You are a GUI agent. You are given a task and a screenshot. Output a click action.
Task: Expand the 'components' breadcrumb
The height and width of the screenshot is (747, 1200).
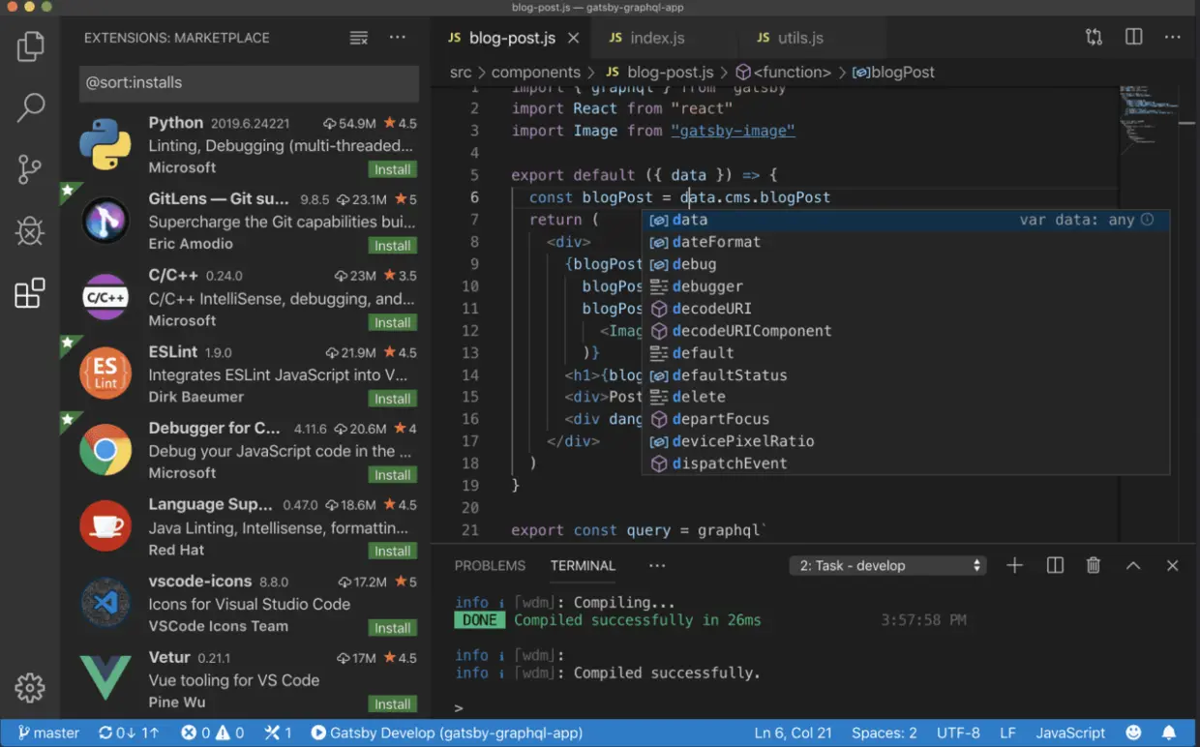[536, 72]
